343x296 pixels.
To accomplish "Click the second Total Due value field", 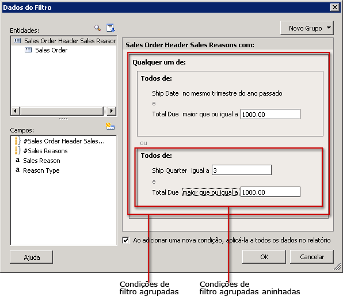I will click(x=270, y=192).
